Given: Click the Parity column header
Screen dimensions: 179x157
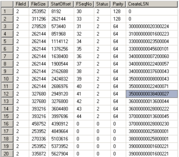Looking at the screenshot, I should coord(118,4).
